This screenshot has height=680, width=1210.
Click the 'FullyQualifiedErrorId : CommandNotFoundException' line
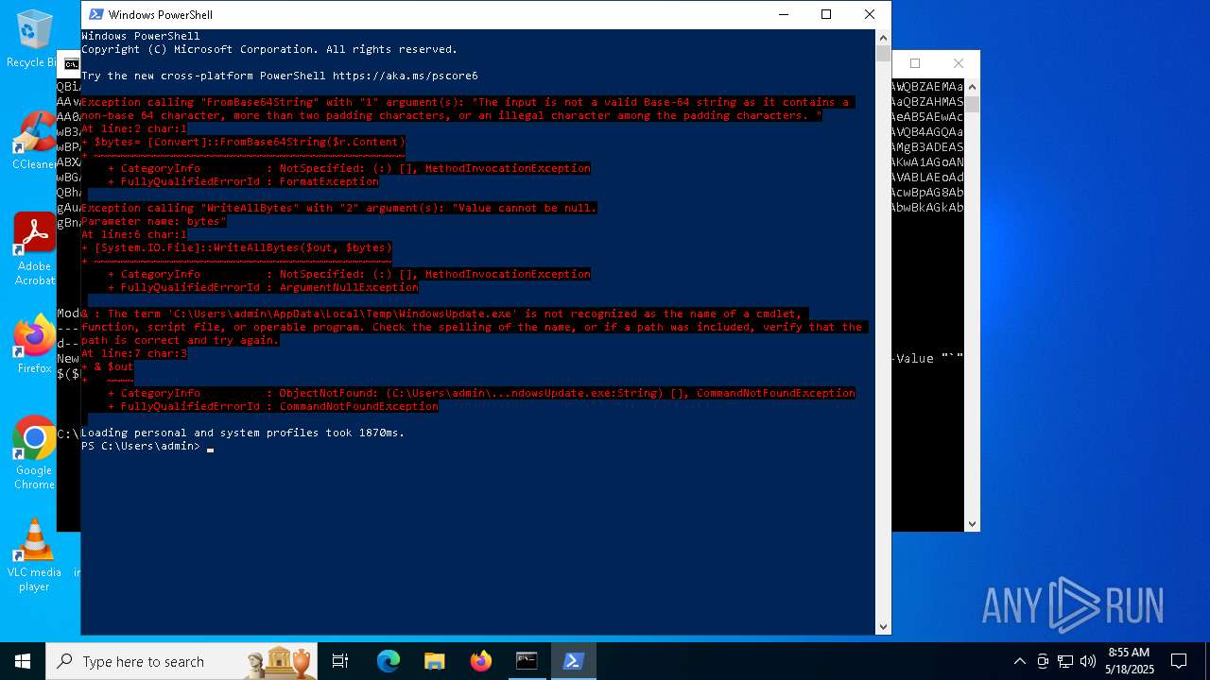[272, 406]
